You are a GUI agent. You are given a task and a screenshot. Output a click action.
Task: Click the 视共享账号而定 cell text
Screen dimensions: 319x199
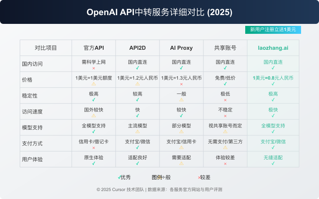225,126
